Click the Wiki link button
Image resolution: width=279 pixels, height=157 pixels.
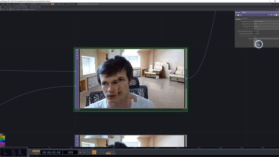coord(22,4)
